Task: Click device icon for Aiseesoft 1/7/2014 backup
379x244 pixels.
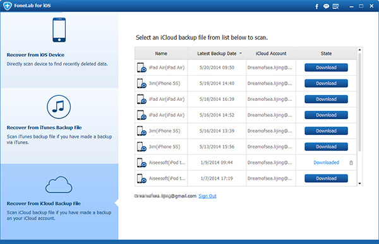Action: pos(141,178)
